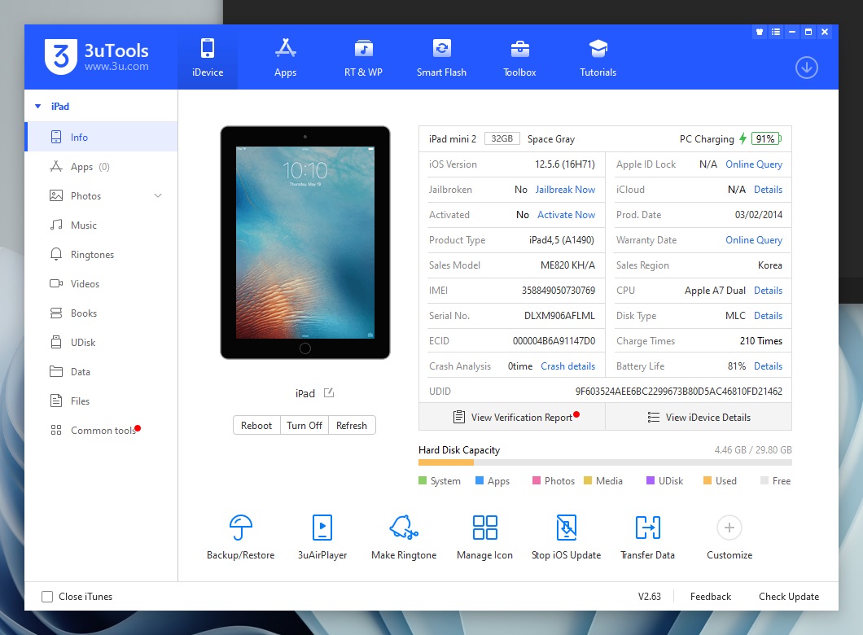Go to Smart Flash tab

[x=441, y=57]
